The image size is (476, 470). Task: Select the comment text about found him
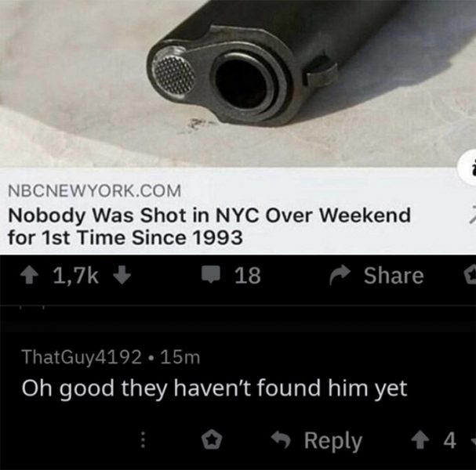[214, 388]
